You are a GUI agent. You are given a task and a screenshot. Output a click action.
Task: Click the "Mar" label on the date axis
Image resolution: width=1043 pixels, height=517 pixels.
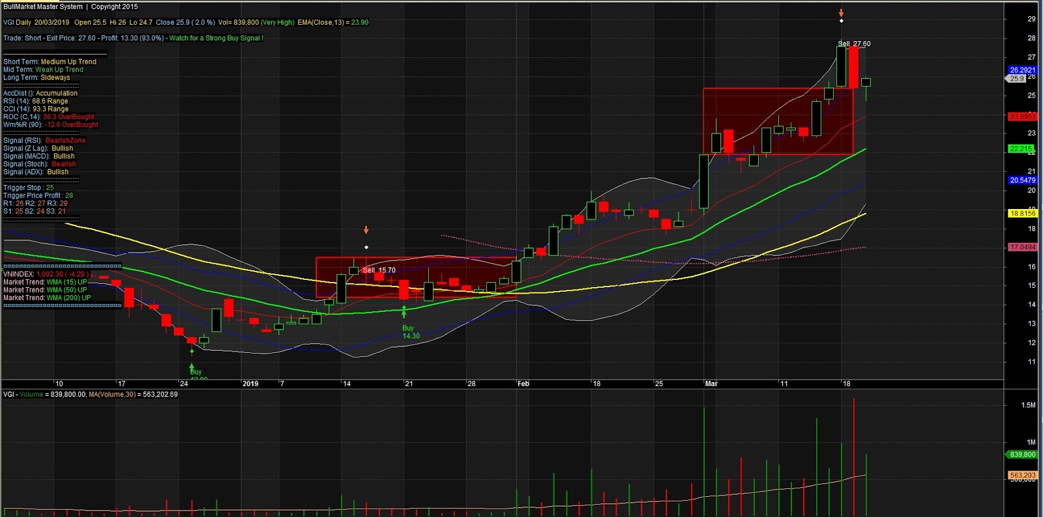(x=711, y=384)
